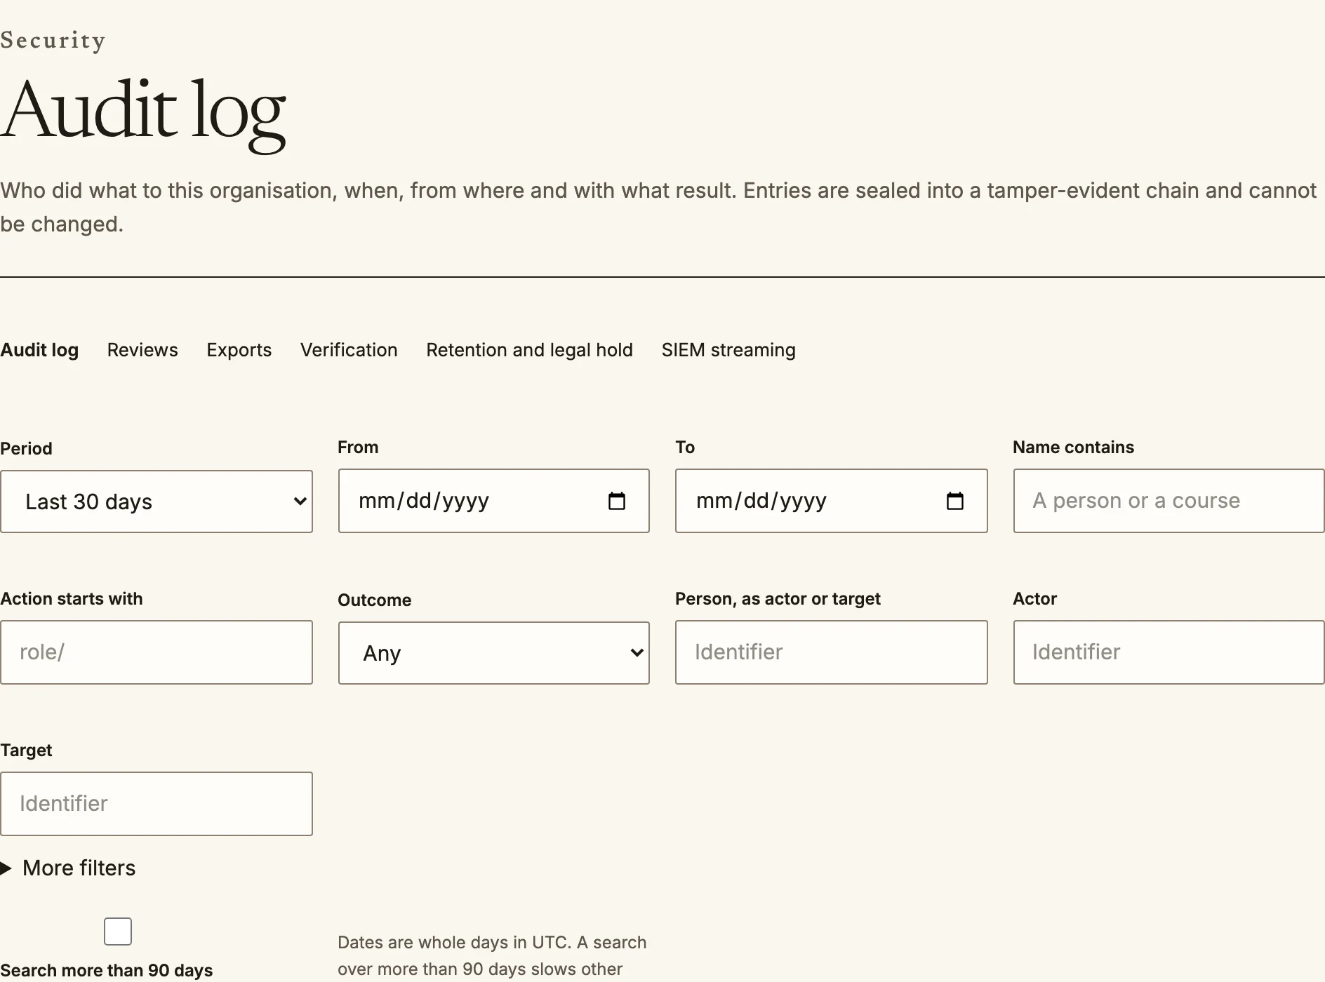Open the Verification tab
This screenshot has height=982, width=1325.
[x=349, y=350]
